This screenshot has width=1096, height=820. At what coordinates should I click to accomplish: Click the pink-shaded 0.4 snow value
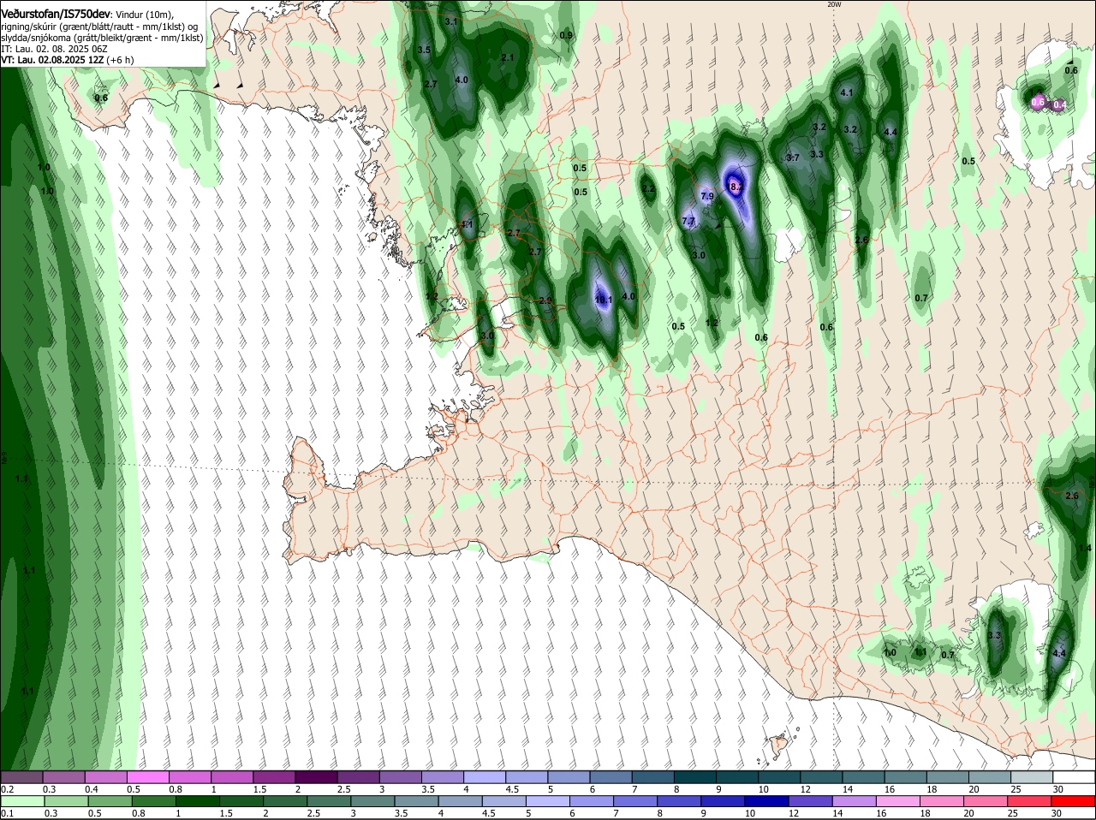(x=1059, y=104)
